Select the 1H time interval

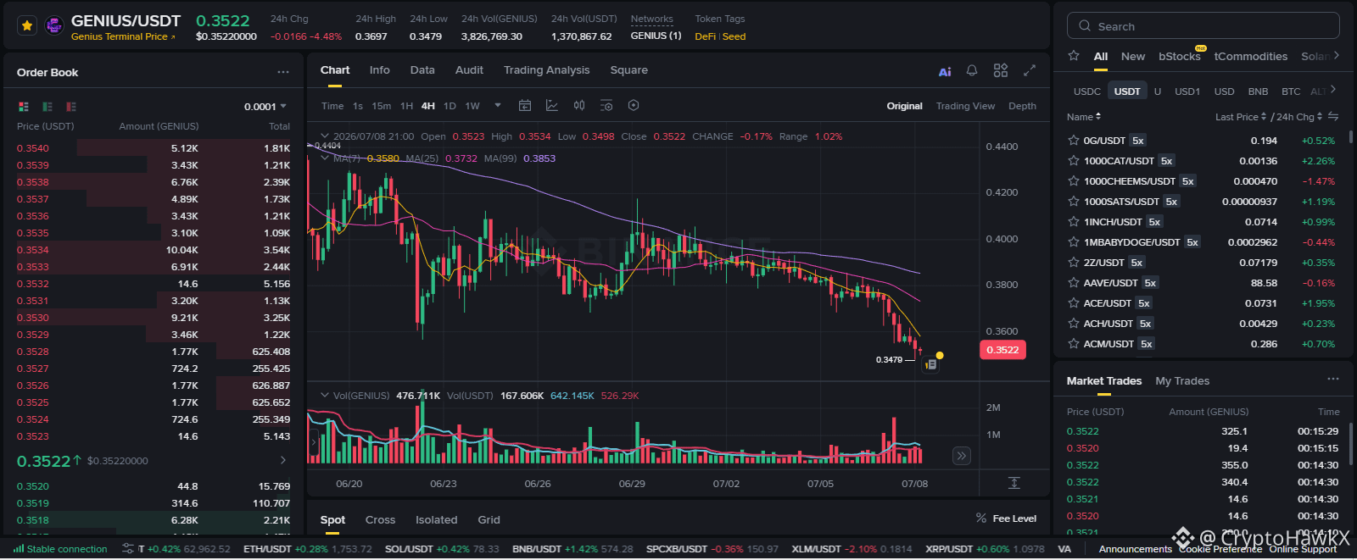[x=406, y=106]
